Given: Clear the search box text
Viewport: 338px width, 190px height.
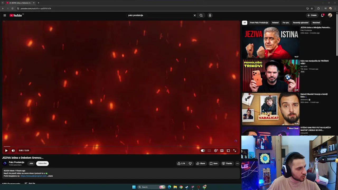Looking at the screenshot, I should tap(195, 15).
